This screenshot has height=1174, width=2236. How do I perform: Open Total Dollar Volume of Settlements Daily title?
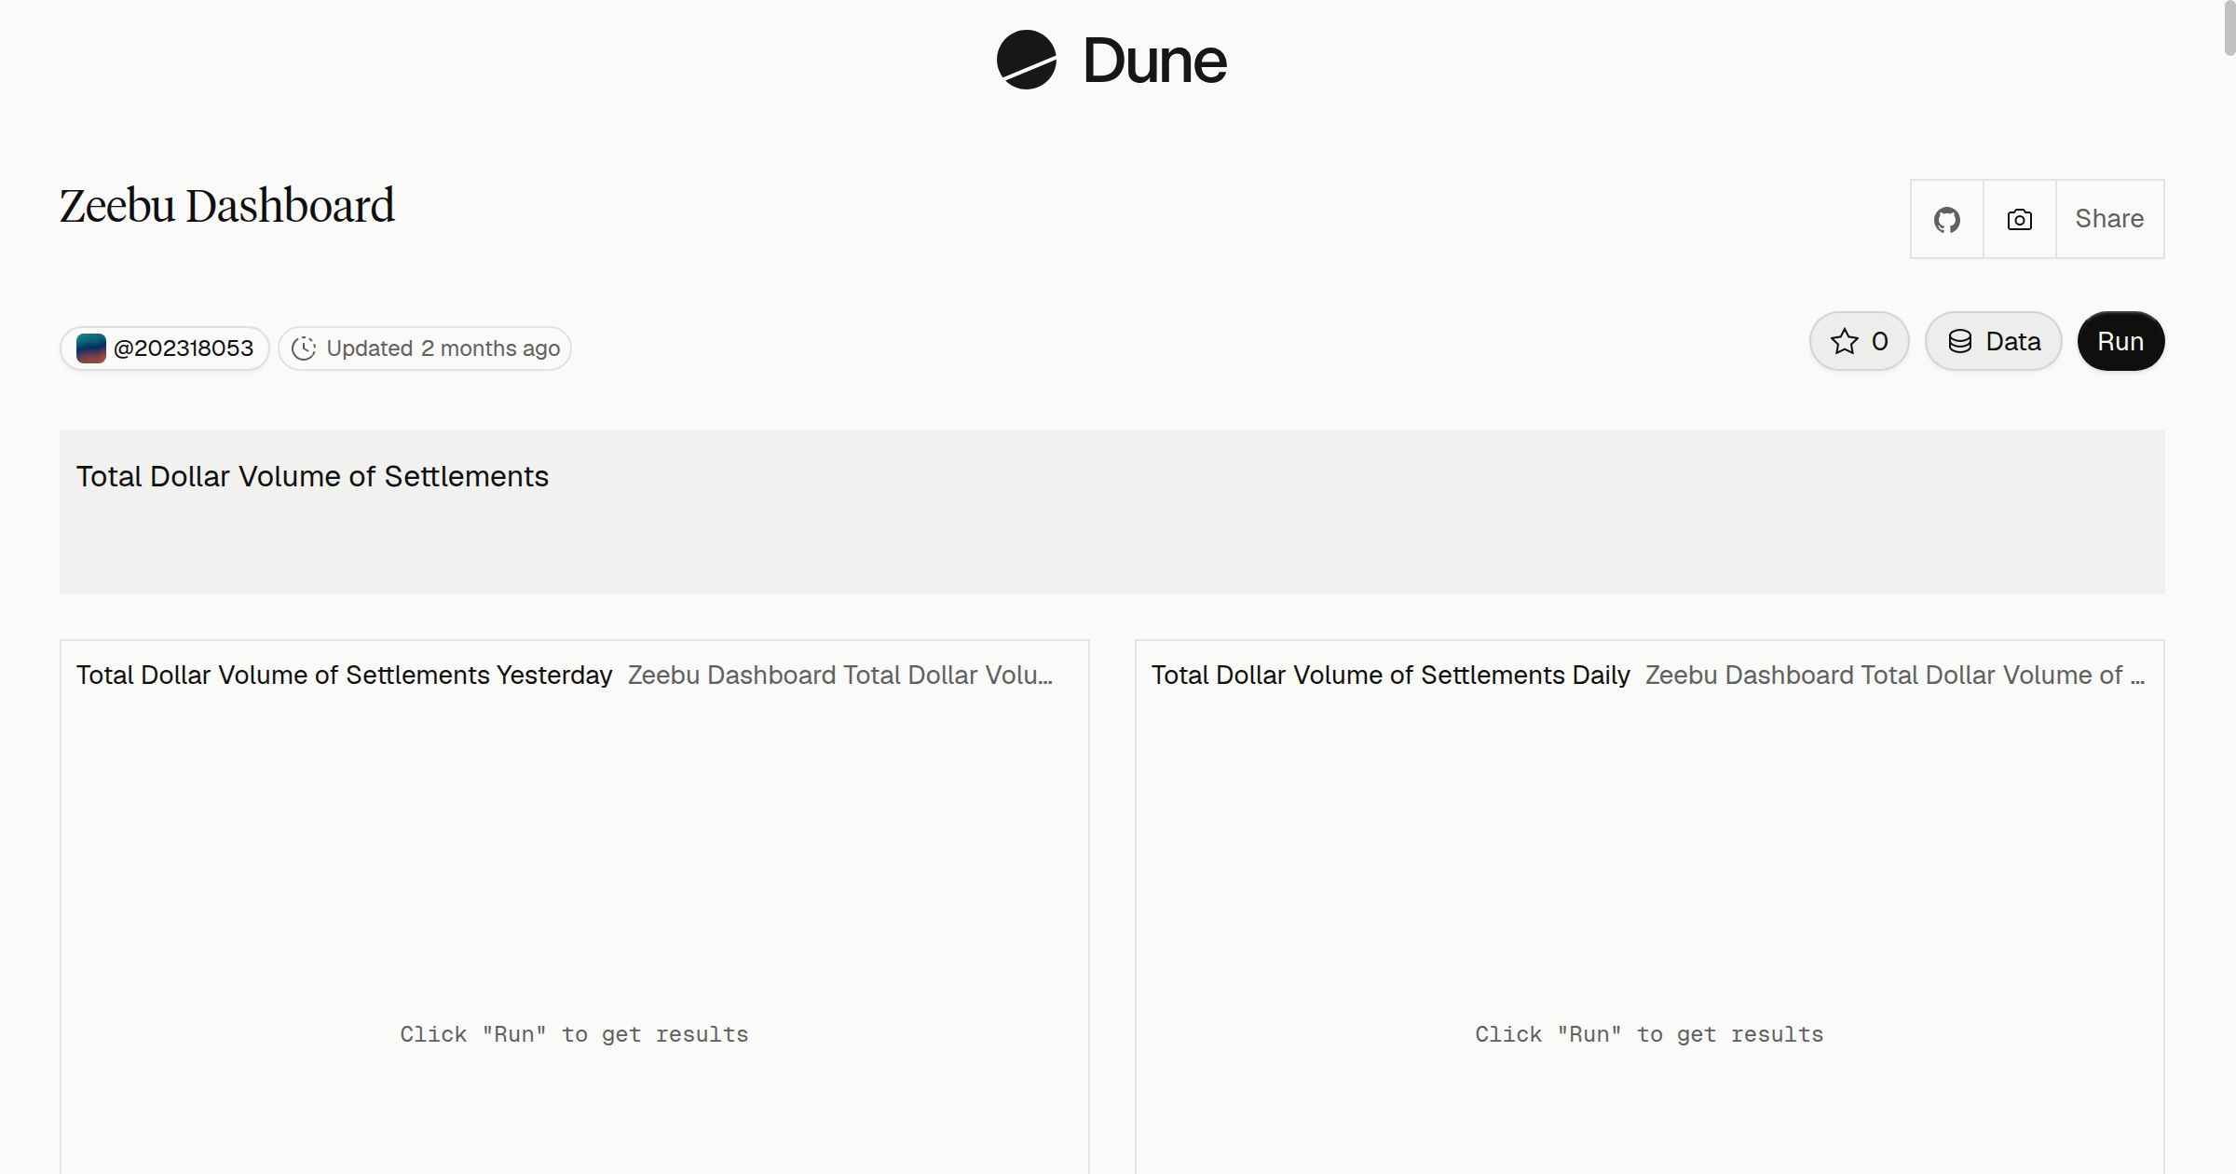coord(1390,675)
